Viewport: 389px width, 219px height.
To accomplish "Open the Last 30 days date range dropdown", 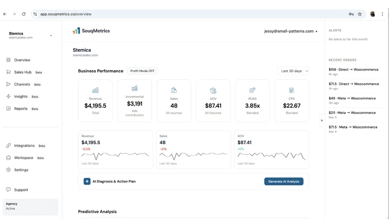I will [293, 71].
